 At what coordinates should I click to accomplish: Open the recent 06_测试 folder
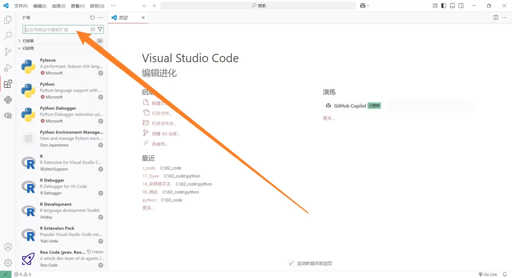[150, 192]
